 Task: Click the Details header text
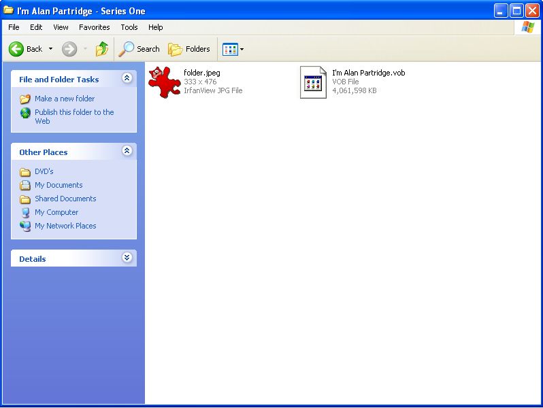[33, 259]
